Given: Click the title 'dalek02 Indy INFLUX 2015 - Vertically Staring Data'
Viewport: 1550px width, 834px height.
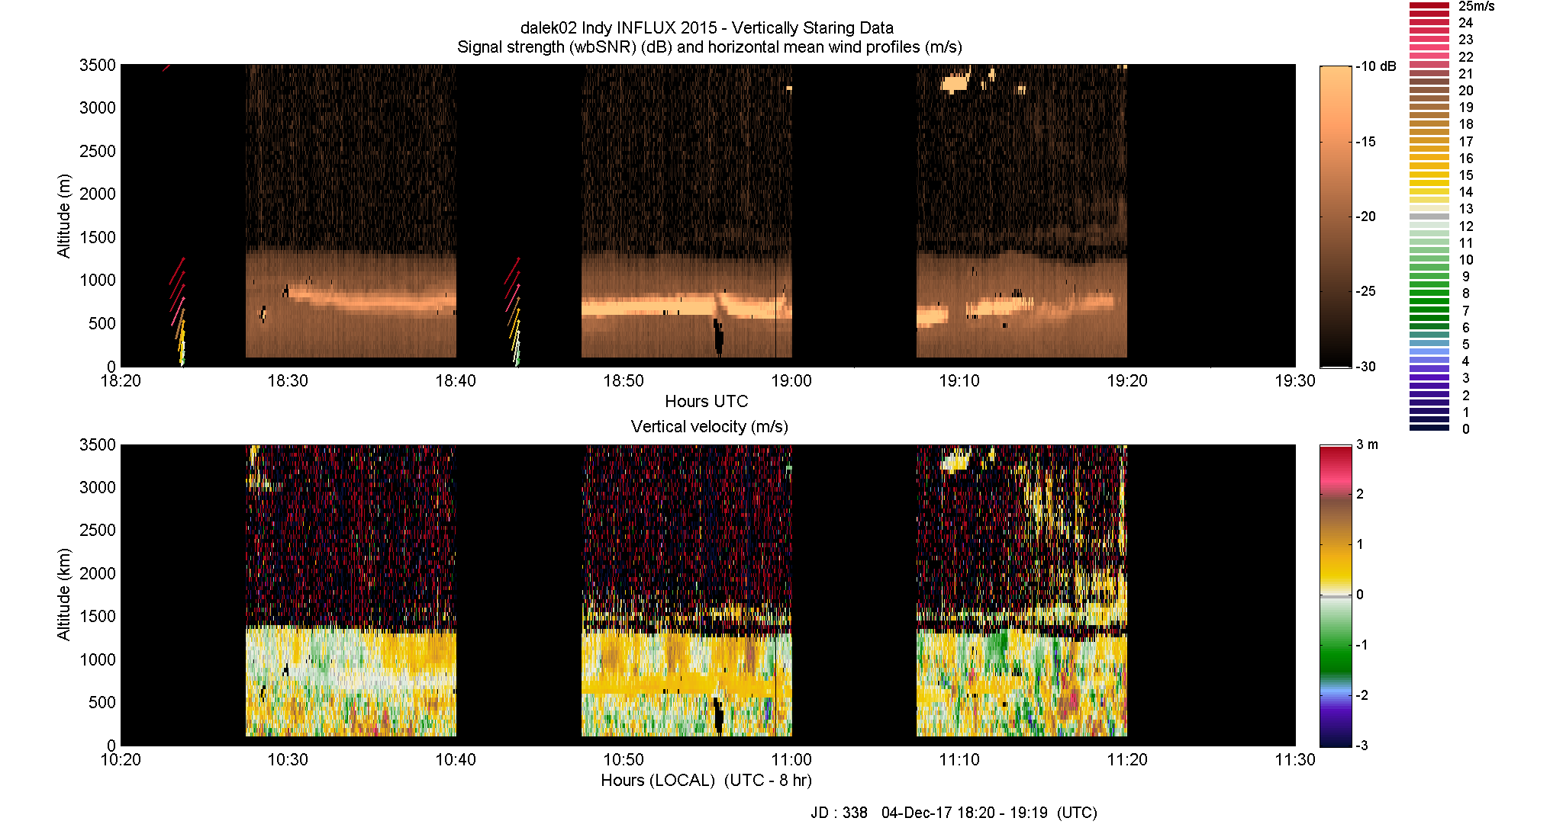Looking at the screenshot, I should 707,27.
